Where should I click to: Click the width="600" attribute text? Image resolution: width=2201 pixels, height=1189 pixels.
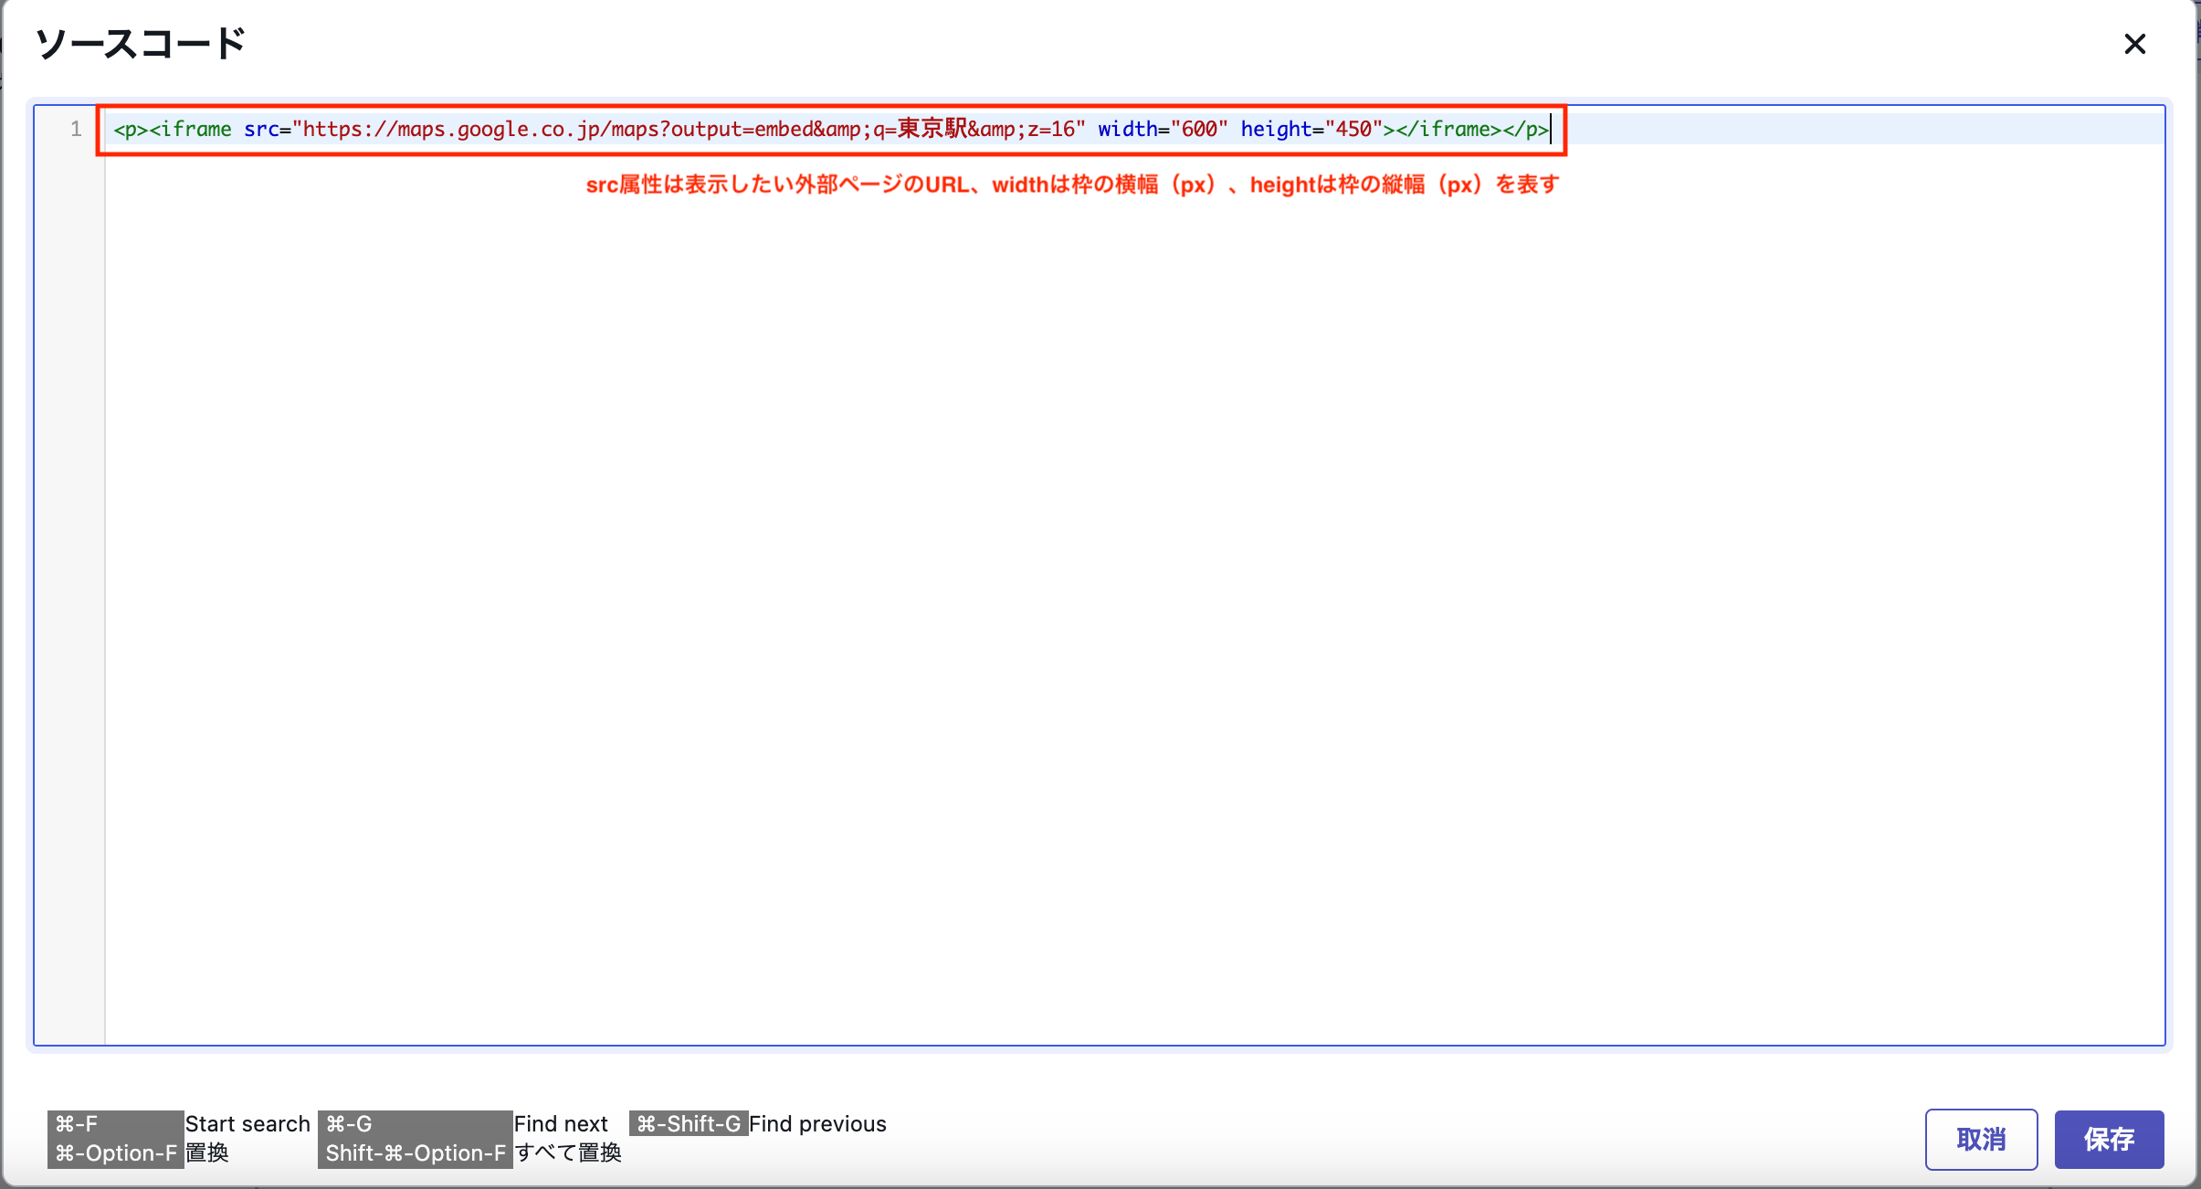coord(1160,129)
